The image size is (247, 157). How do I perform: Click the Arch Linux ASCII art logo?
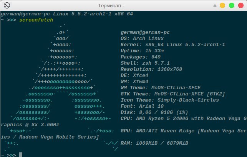tap(61, 88)
